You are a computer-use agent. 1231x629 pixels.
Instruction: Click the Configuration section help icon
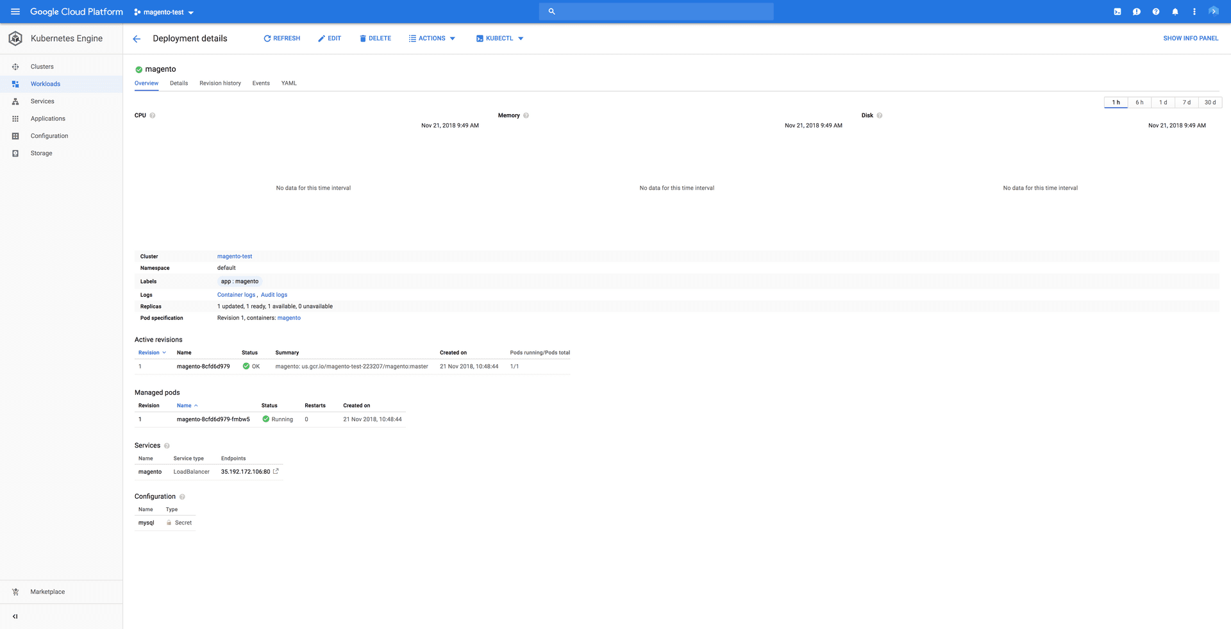pyautogui.click(x=182, y=497)
